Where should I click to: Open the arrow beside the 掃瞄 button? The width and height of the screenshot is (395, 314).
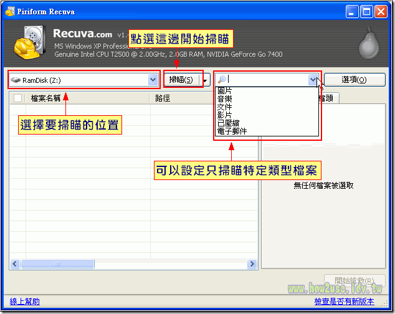click(206, 80)
